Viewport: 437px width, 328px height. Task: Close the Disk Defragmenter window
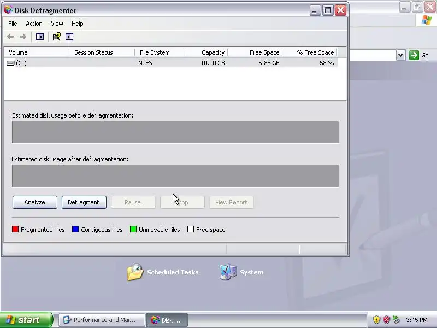tap(340, 10)
